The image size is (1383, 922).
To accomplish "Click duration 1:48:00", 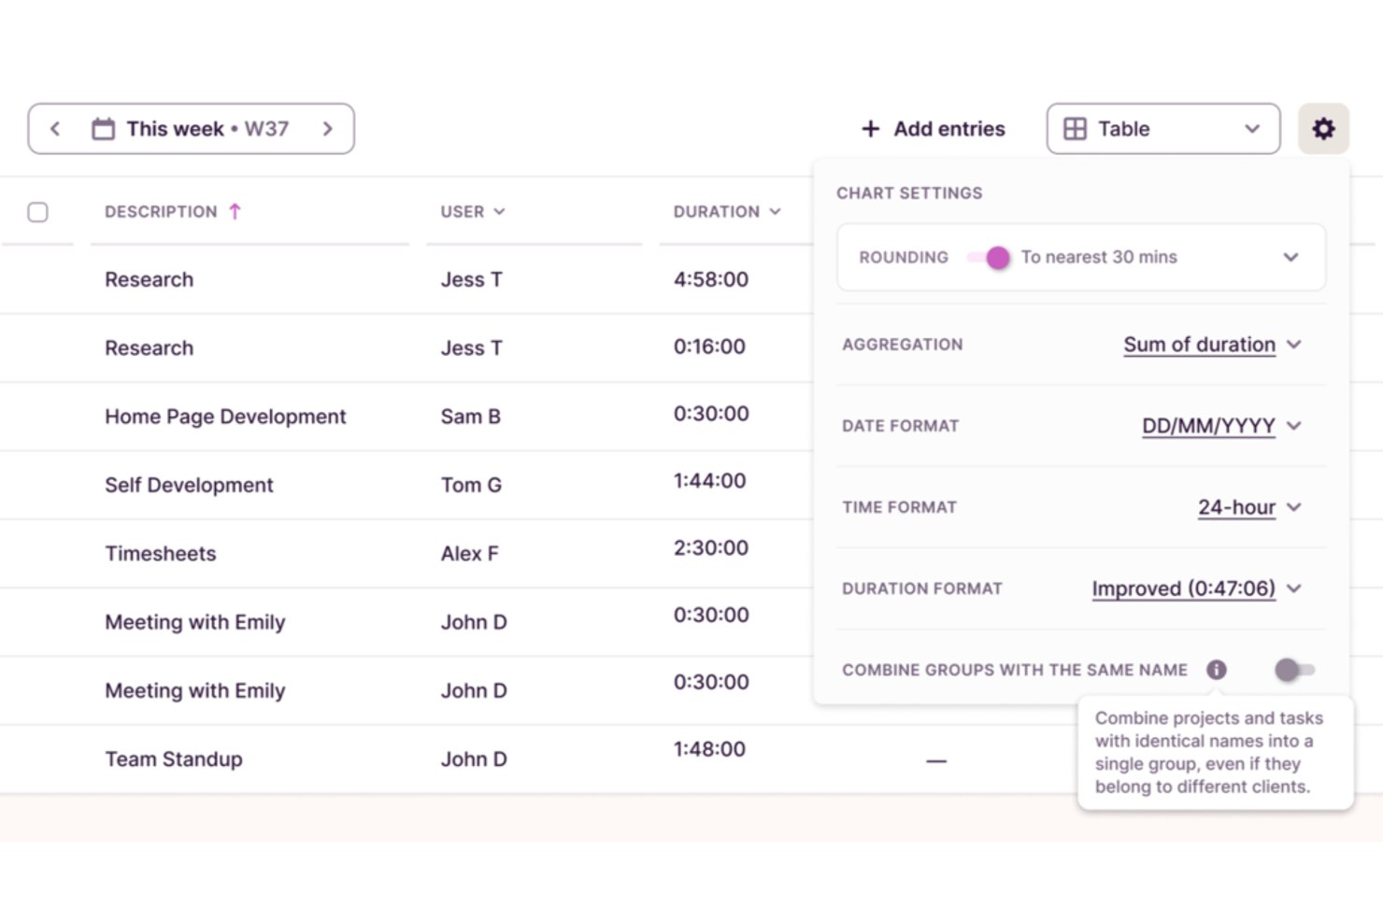I will pos(709,749).
